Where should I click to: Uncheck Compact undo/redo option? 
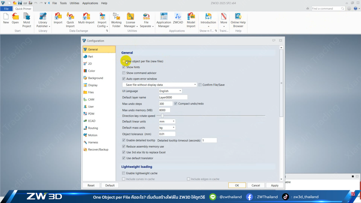tap(176, 104)
